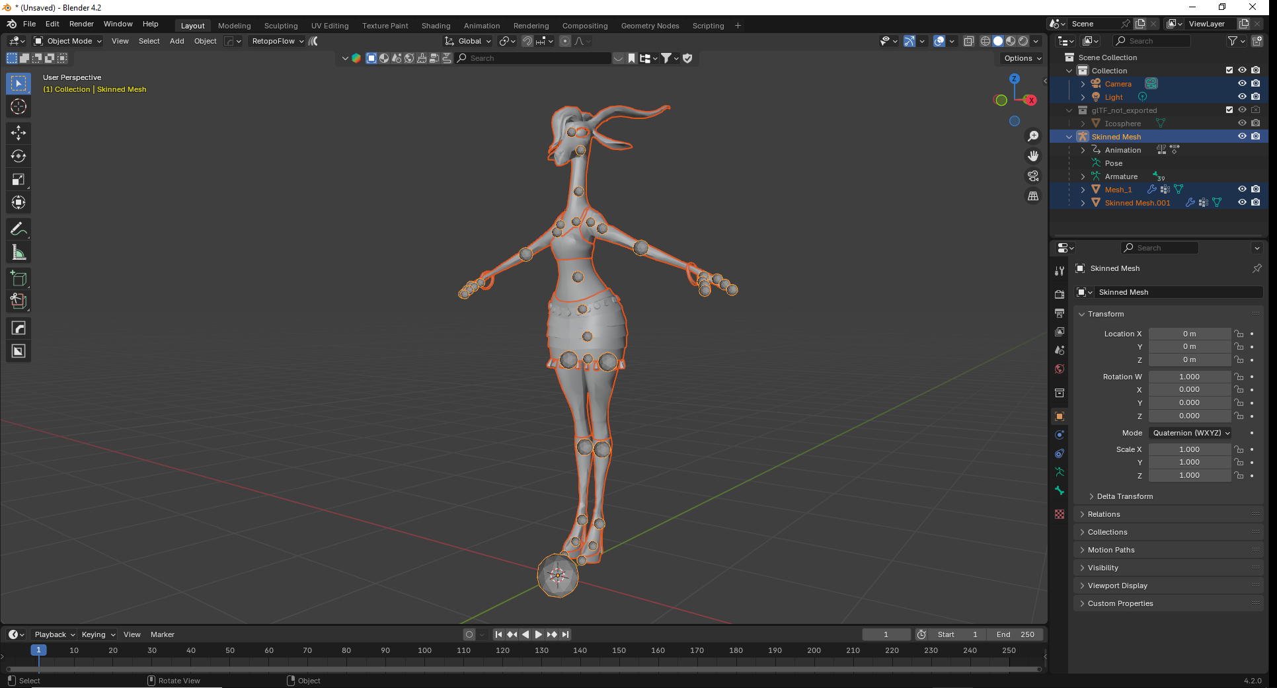The image size is (1277, 688).
Task: Uncheck the Collection exclude checkbox
Action: [1229, 70]
